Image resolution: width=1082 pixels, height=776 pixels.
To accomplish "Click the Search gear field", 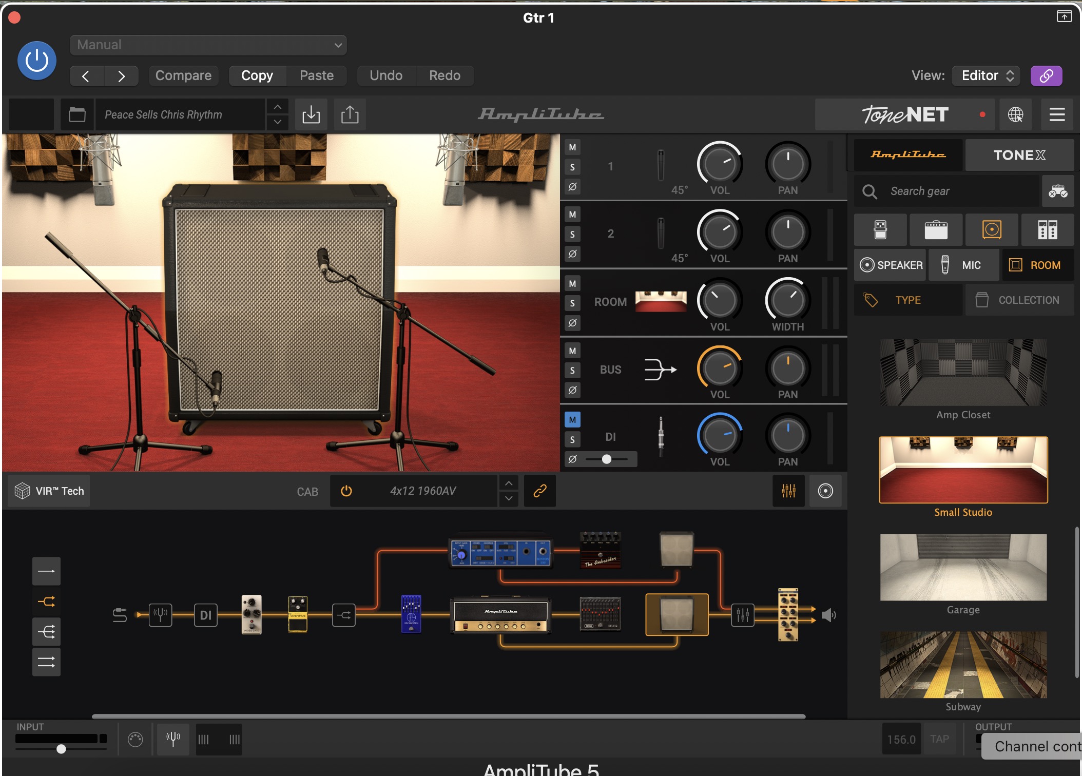I will [947, 191].
